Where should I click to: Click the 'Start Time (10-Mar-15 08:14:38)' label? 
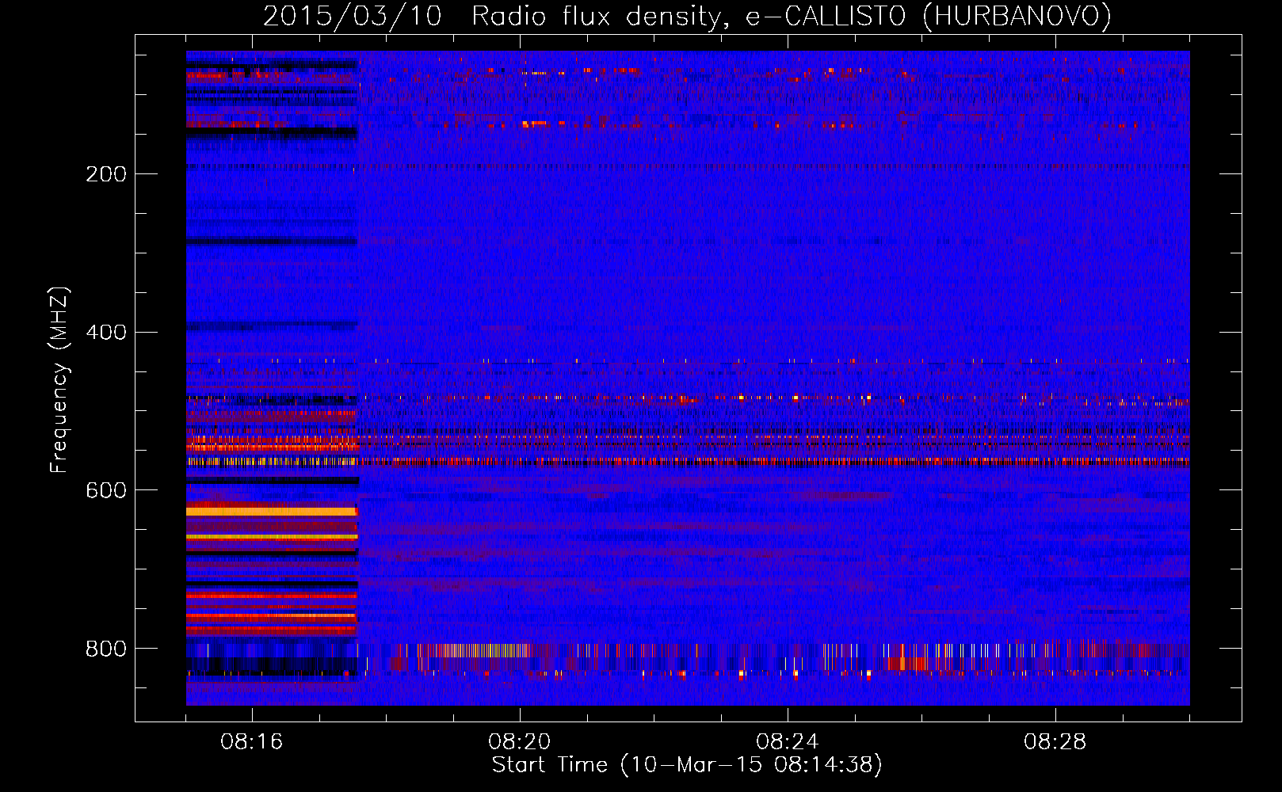687,765
